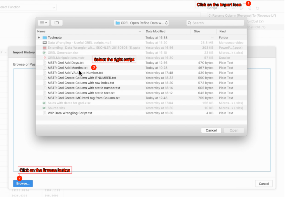Click the text file icon for MSTR Grel Add Days.txt
This screenshot has width=285, height=197.
[45, 63]
